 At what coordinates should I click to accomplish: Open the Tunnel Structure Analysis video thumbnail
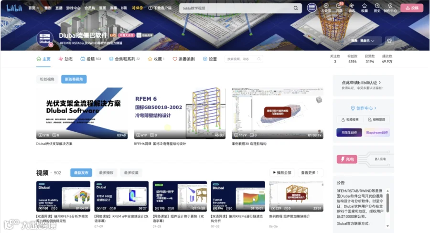(238, 196)
